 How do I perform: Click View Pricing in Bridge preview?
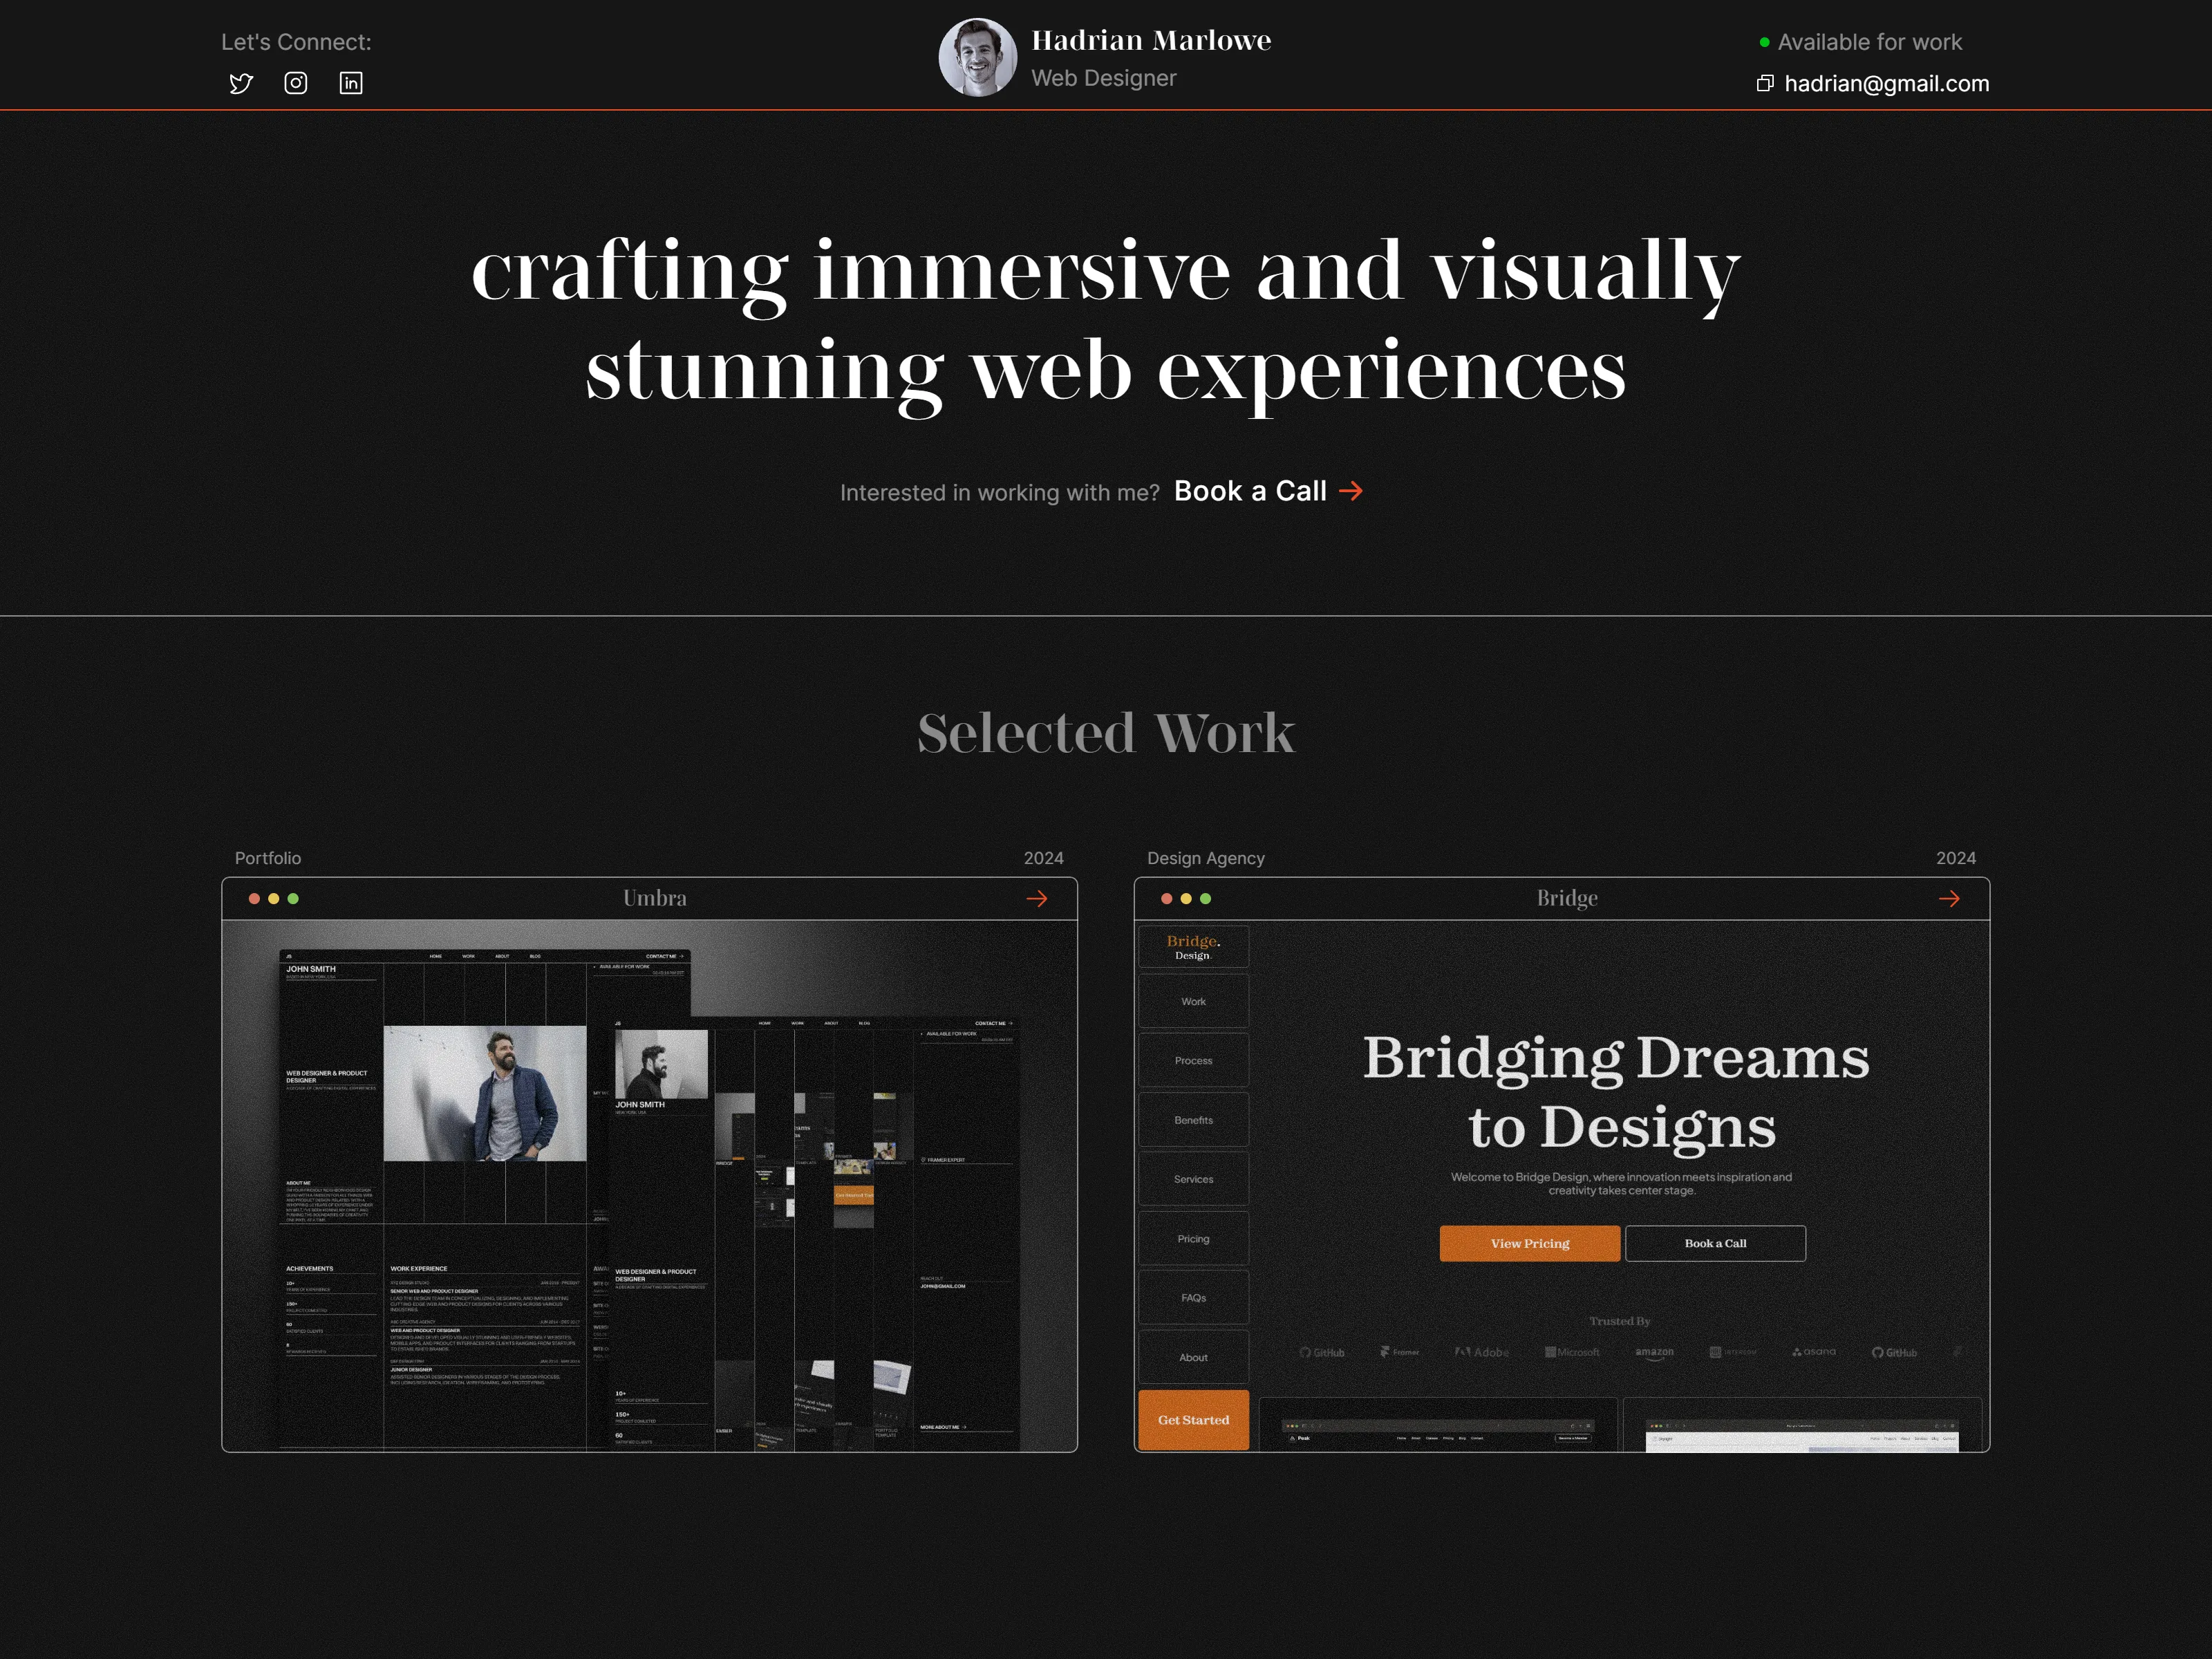click(1530, 1243)
